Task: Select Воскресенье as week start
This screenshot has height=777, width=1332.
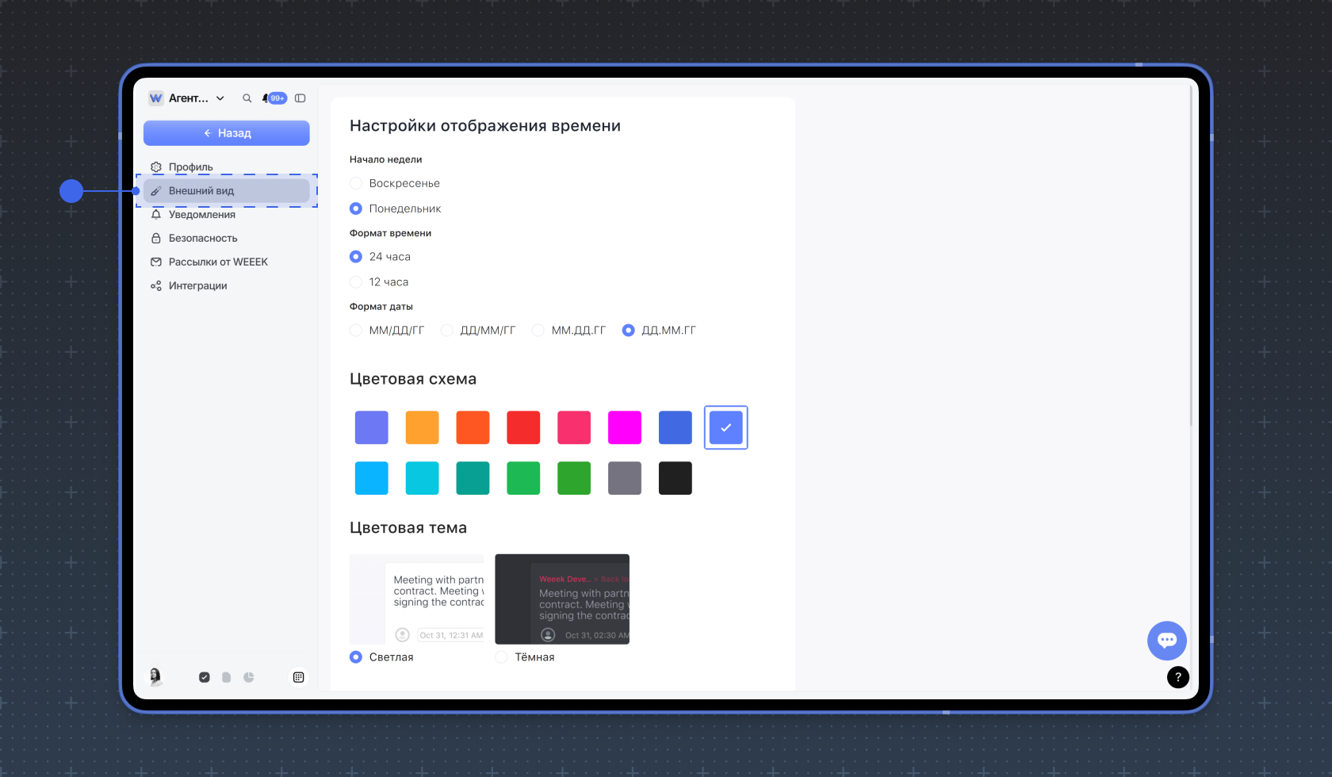Action: click(356, 183)
